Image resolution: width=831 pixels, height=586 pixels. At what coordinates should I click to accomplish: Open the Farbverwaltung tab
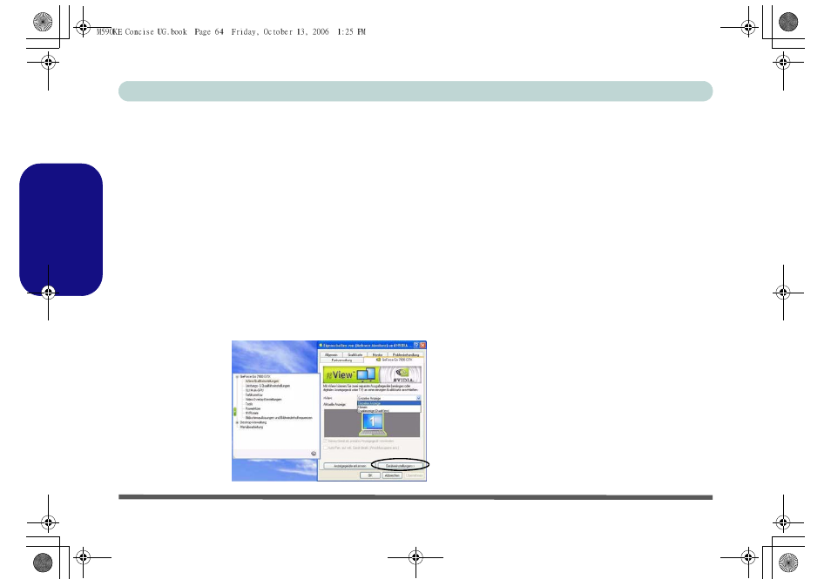point(341,360)
